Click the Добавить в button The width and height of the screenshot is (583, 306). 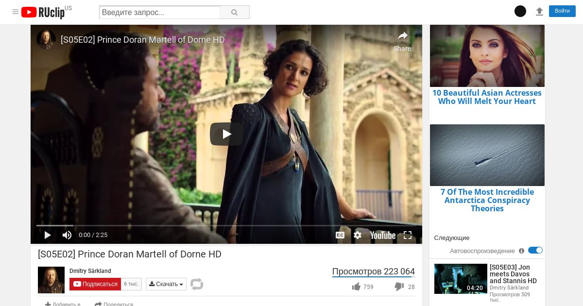[x=63, y=305]
